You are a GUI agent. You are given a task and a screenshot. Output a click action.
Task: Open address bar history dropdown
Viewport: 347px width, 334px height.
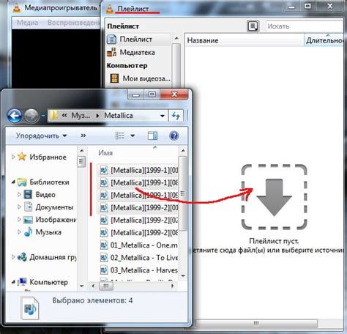(163, 116)
